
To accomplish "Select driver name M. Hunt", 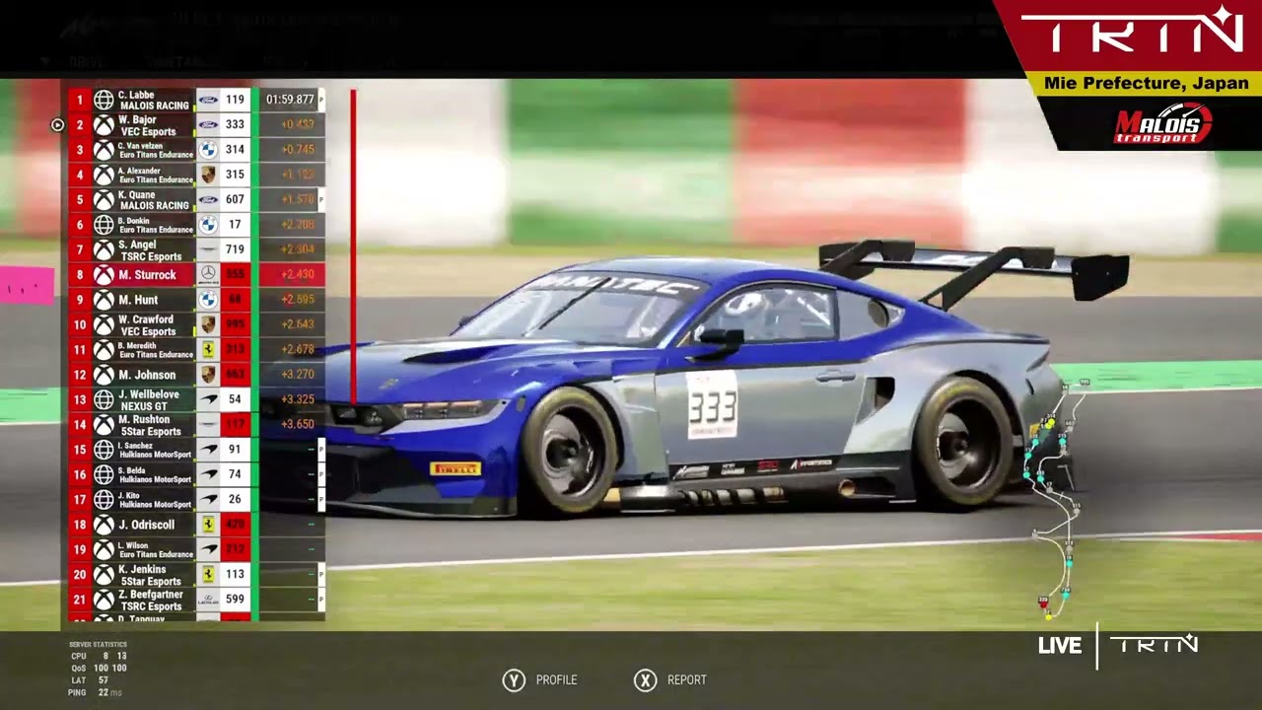I will click(138, 300).
